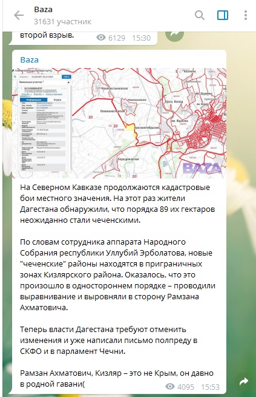The height and width of the screenshot is (397, 256).
Task: Click the 15:30 message timestamp
Action: [142, 38]
